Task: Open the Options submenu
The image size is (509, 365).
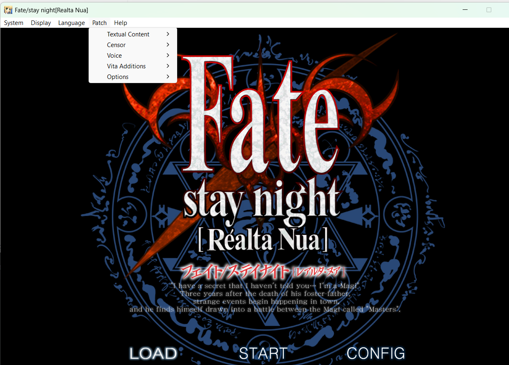Action: point(133,77)
